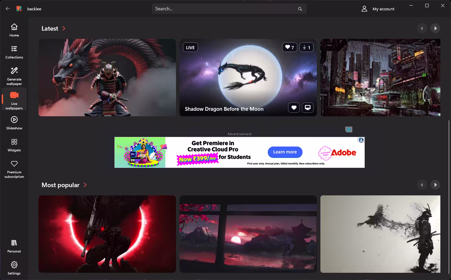Viewport: 451px width, 280px height.
Task: Show previous Latest wallpapers
Action: pyautogui.click(x=422, y=28)
